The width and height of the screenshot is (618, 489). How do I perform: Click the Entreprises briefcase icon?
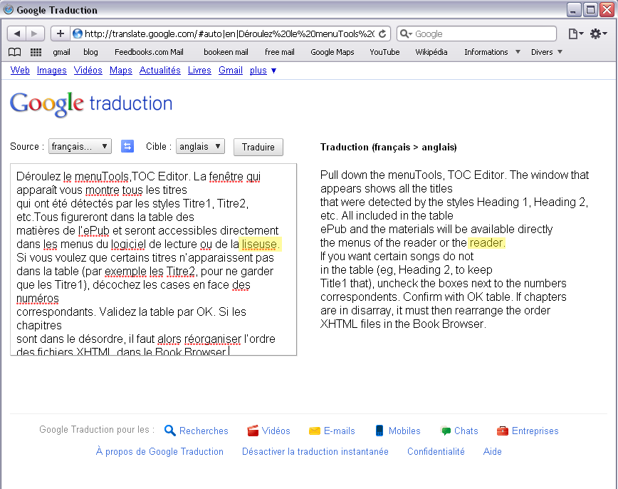(x=503, y=431)
